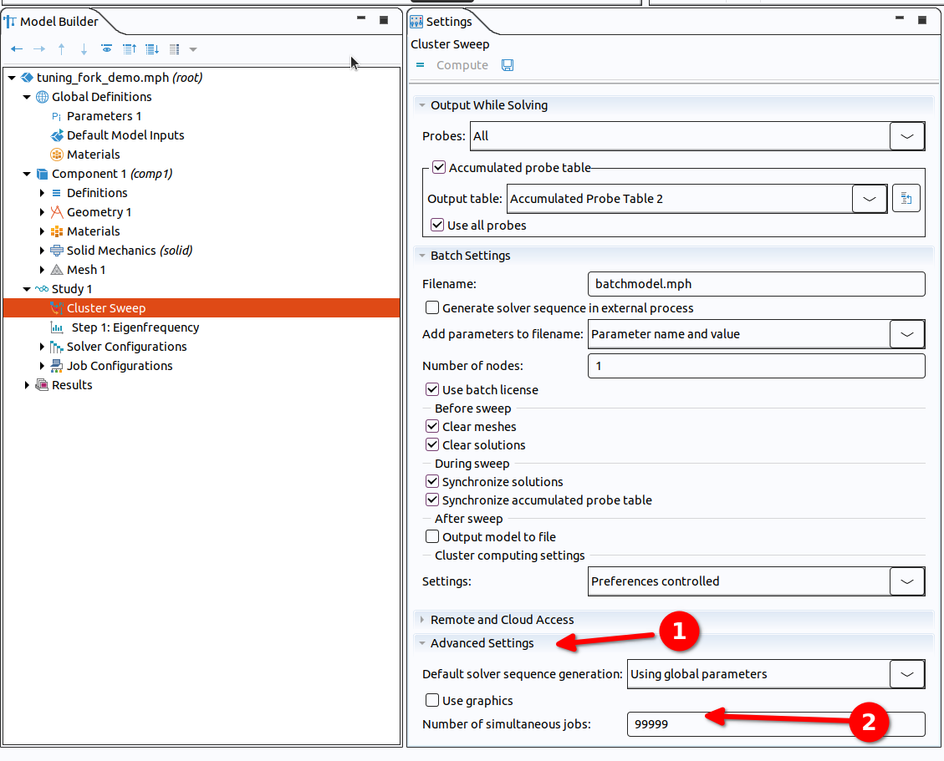944x761 pixels.
Task: Open Default solver sequence generation dropdown
Action: coord(907,674)
